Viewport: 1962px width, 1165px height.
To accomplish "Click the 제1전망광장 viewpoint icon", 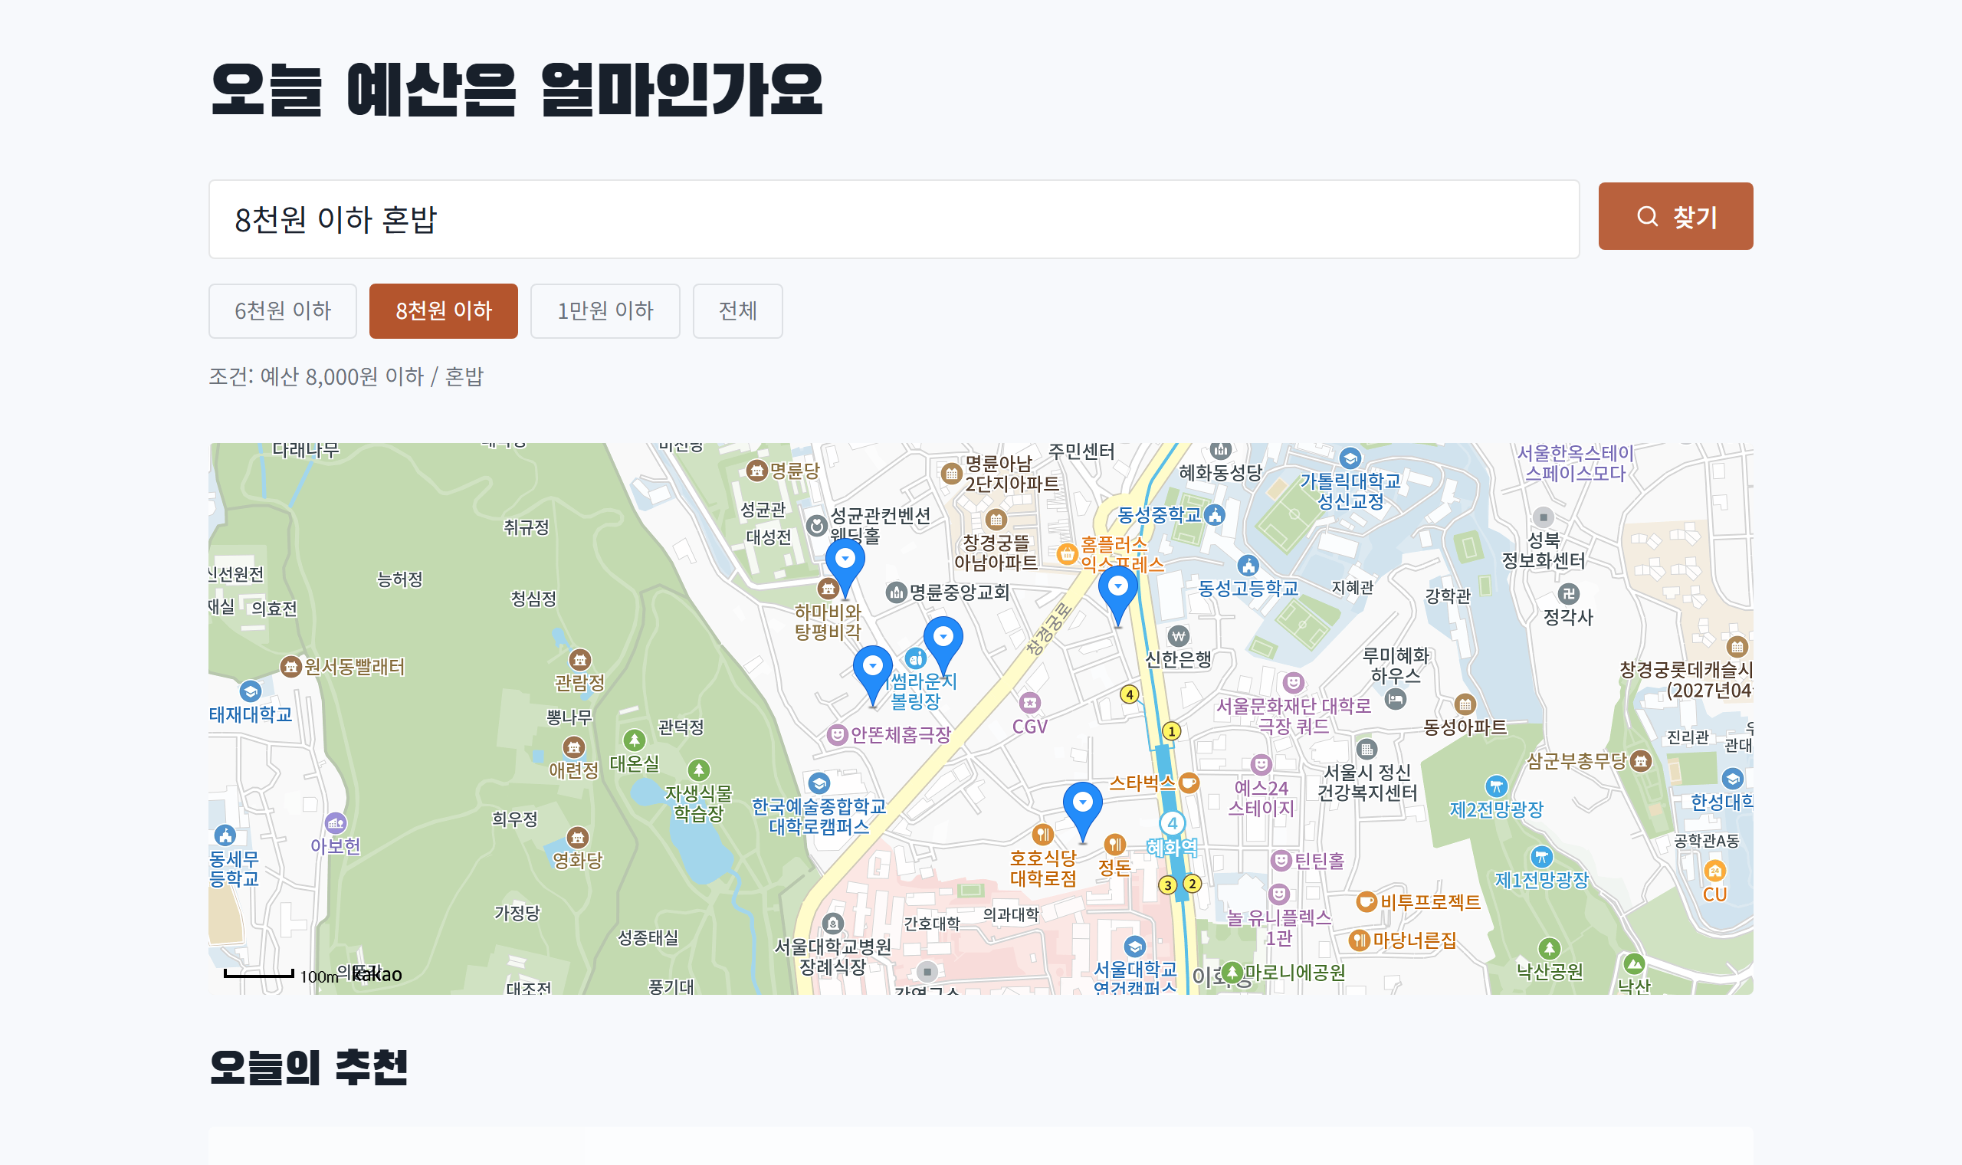I will (1541, 856).
